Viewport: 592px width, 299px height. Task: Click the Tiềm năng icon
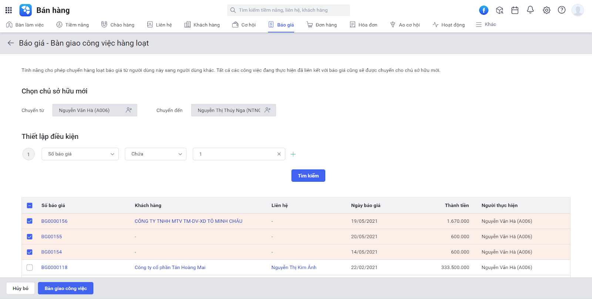click(x=59, y=25)
